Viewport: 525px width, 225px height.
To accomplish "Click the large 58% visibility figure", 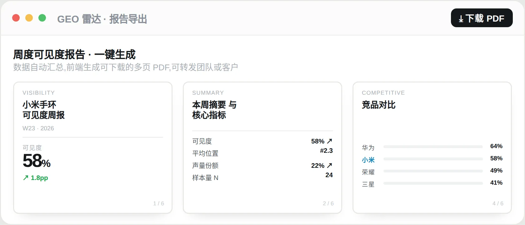I will coord(37,161).
